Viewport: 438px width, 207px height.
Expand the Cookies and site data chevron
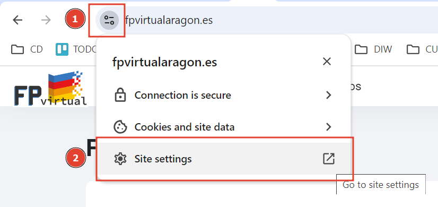(x=329, y=127)
